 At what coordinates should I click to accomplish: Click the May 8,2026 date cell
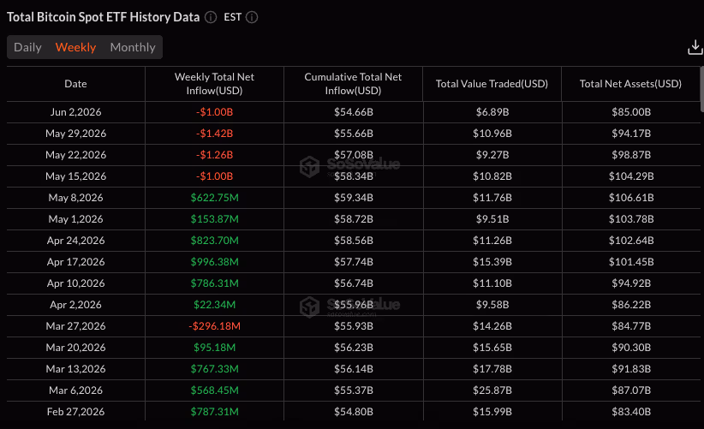coord(76,198)
